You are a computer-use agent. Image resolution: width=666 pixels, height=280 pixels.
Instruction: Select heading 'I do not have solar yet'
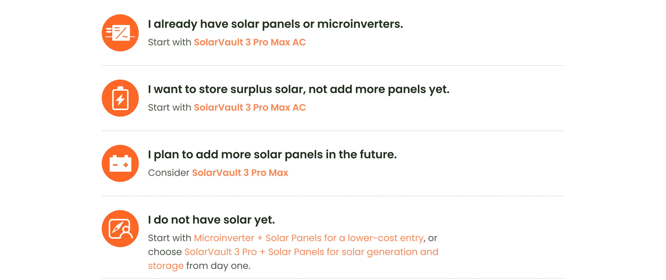(211, 220)
